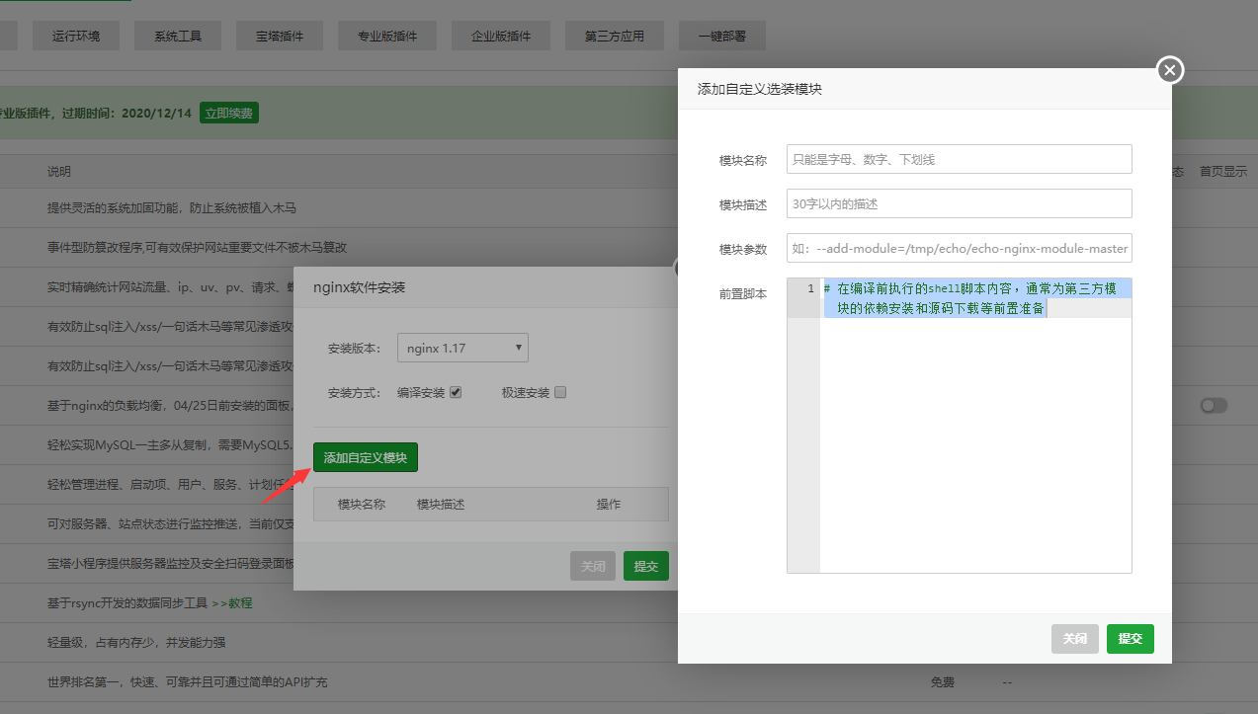The width and height of the screenshot is (1258, 714).
Task: Toggle the 编译安装 checkbox
Action: pyautogui.click(x=456, y=392)
